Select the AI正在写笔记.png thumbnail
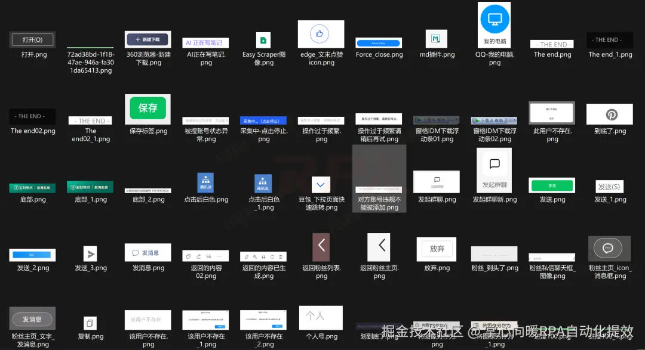 pyautogui.click(x=205, y=43)
